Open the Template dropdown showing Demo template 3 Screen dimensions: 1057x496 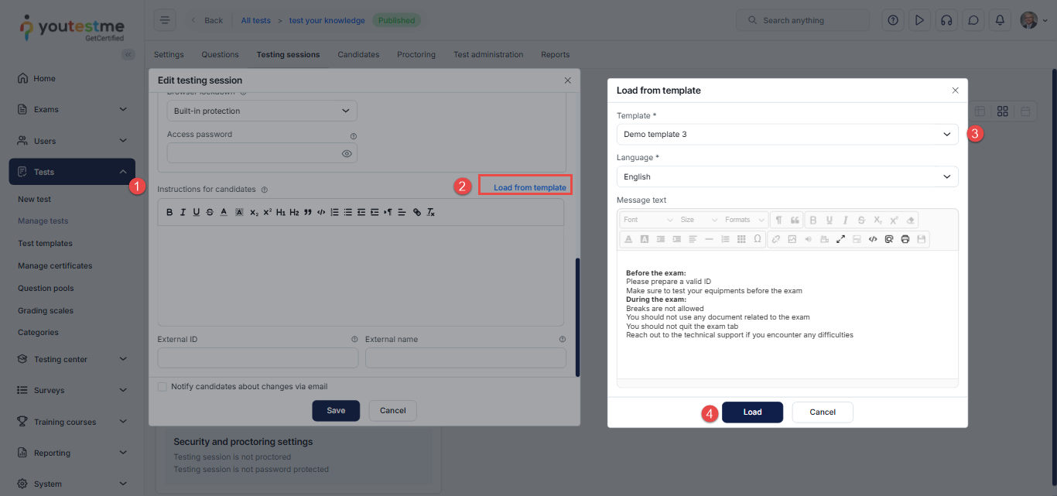tap(787, 134)
